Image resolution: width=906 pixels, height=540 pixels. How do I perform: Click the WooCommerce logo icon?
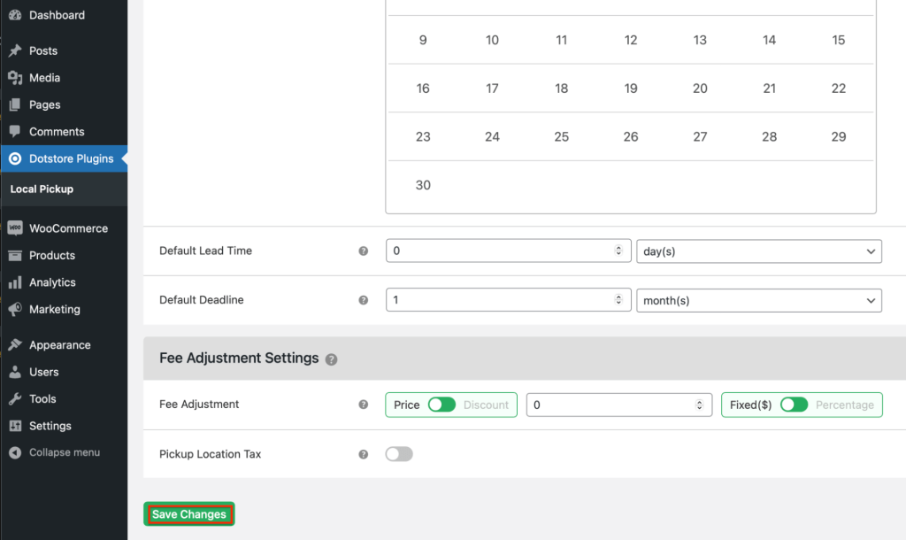coord(15,228)
